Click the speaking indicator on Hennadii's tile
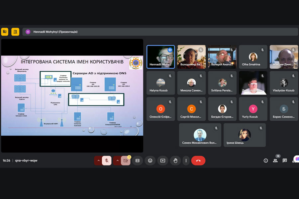 pos(170,50)
